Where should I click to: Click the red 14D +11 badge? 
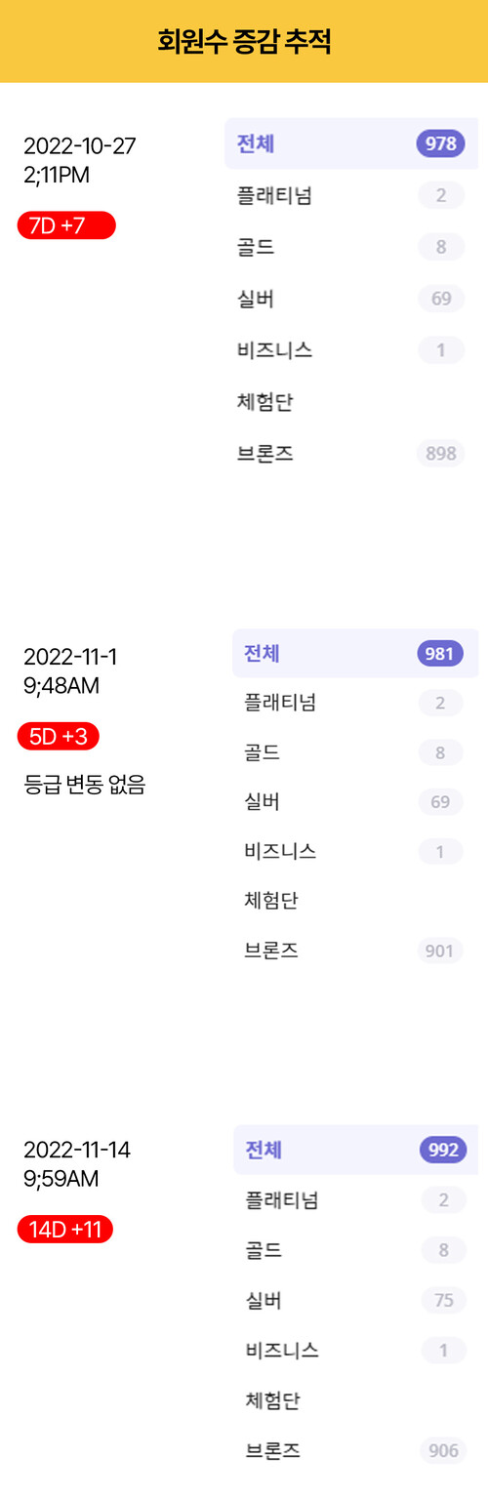(x=65, y=1229)
